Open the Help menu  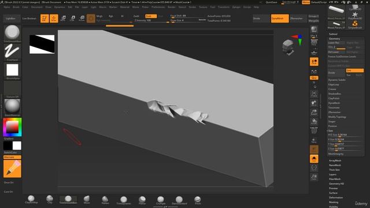(x=256, y=7)
